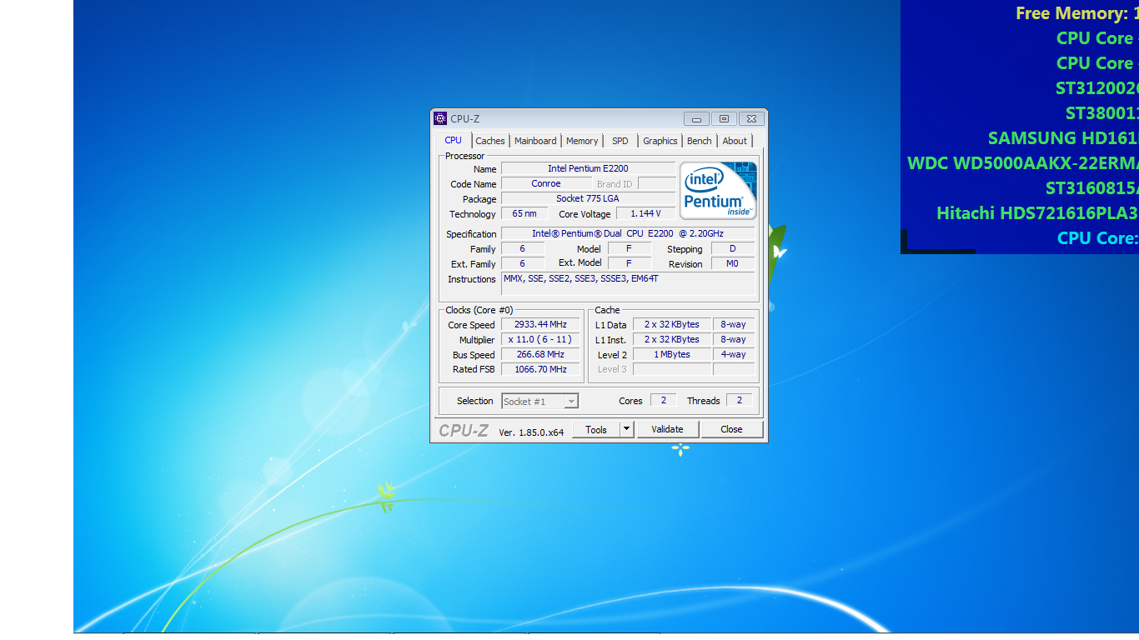The height and width of the screenshot is (640, 1139).
Task: Click the Free Memory line in the desktop widget
Action: coord(1077,13)
